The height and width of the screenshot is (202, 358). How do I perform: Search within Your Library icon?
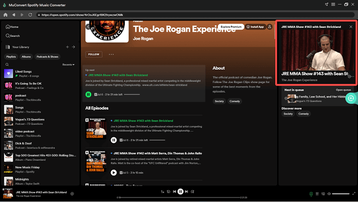[x=7, y=65]
